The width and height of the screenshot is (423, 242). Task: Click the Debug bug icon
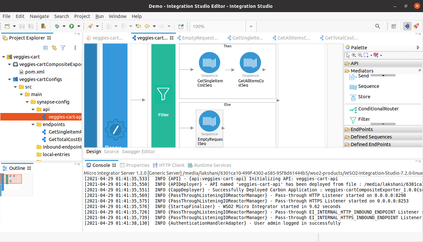[x=57, y=26]
